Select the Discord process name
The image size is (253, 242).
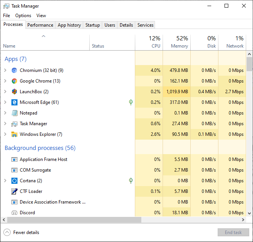(27, 213)
